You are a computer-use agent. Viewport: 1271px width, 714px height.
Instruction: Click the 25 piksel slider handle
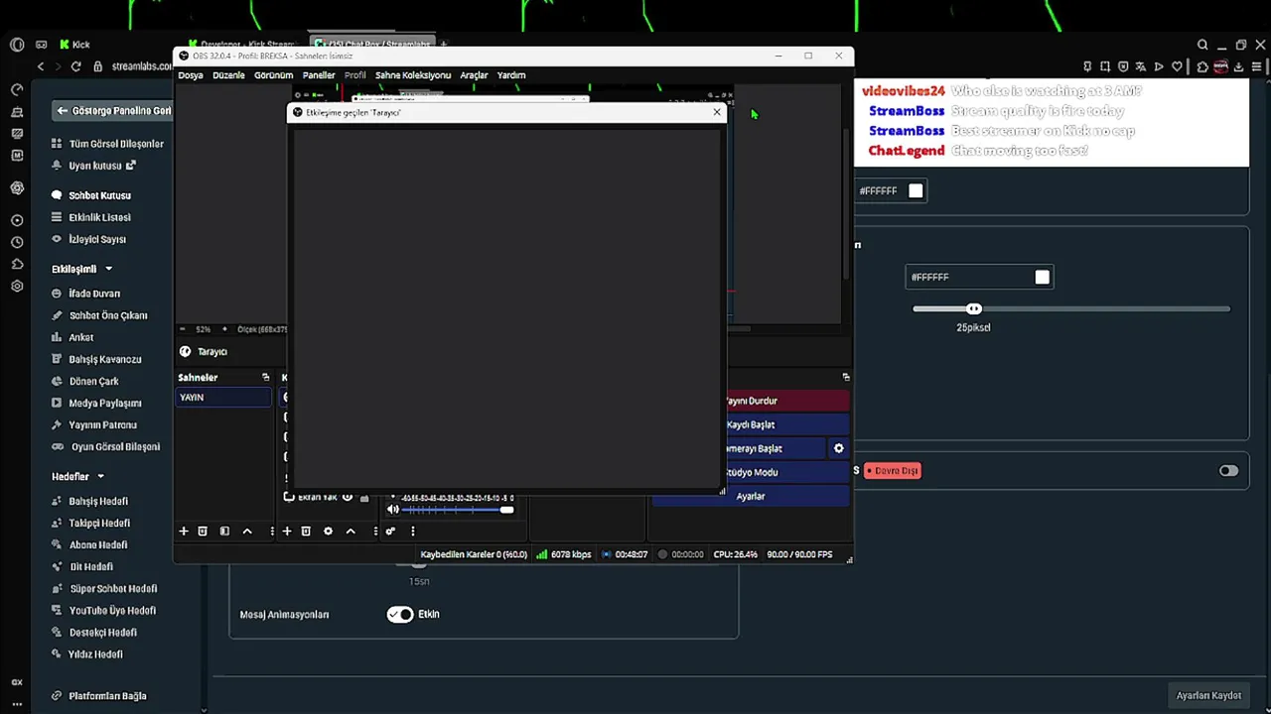(x=974, y=309)
